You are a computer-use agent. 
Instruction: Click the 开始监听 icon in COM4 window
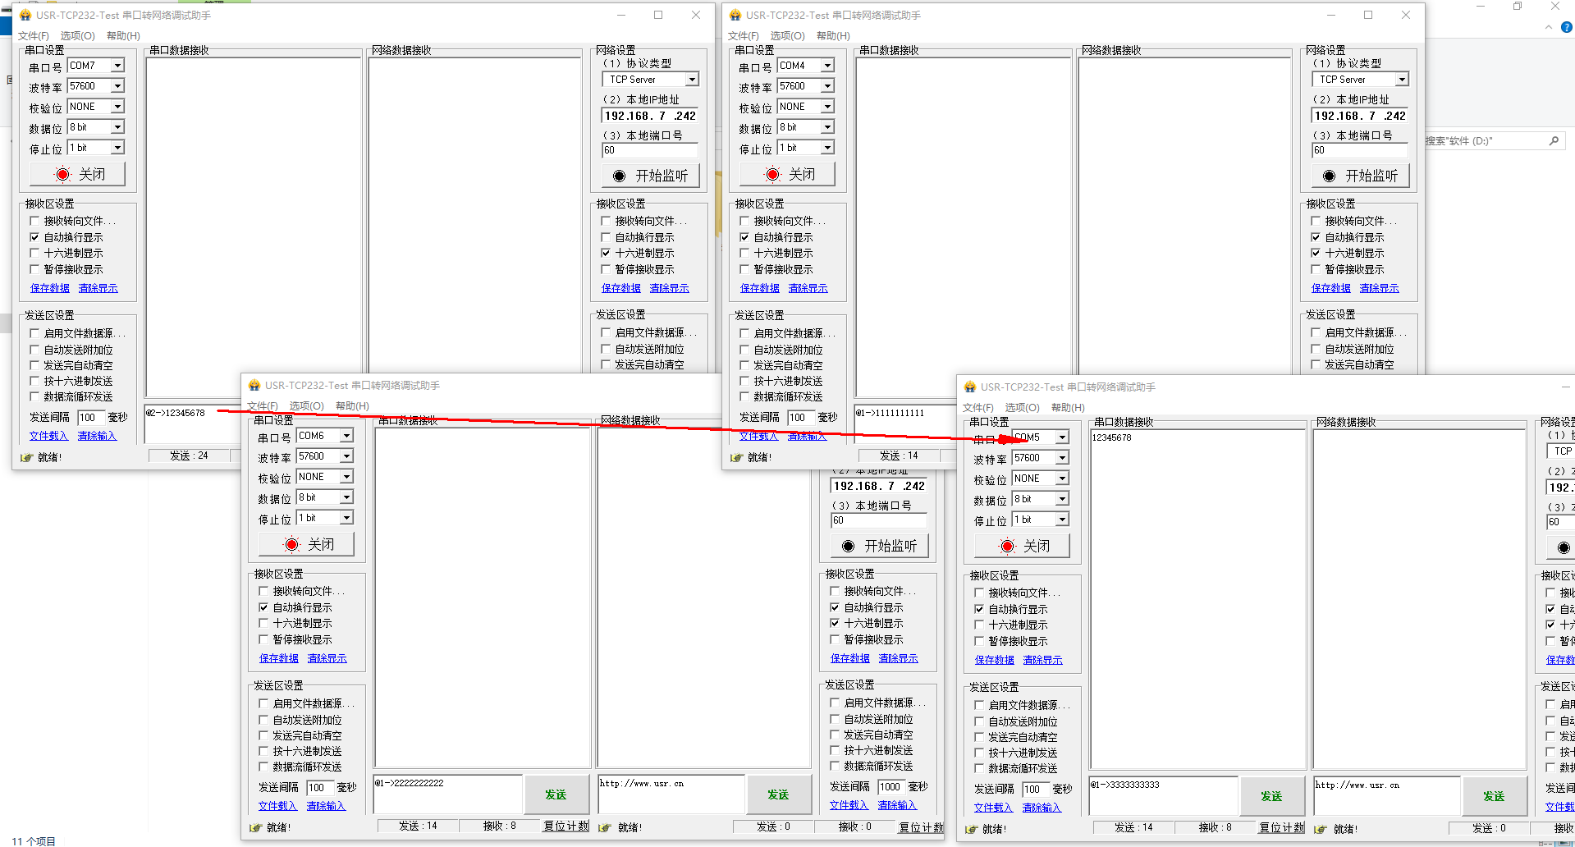coord(1329,176)
